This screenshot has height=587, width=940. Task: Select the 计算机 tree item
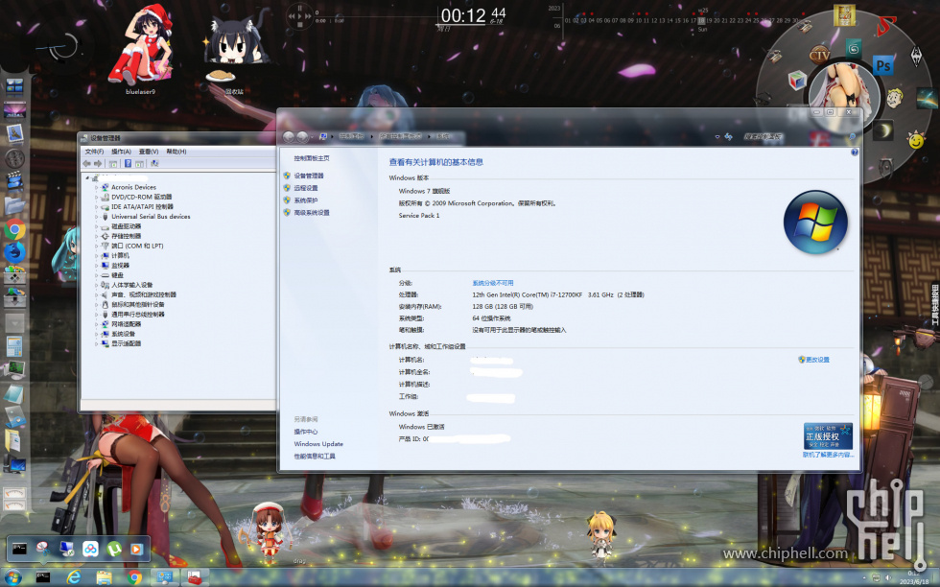[x=121, y=255]
